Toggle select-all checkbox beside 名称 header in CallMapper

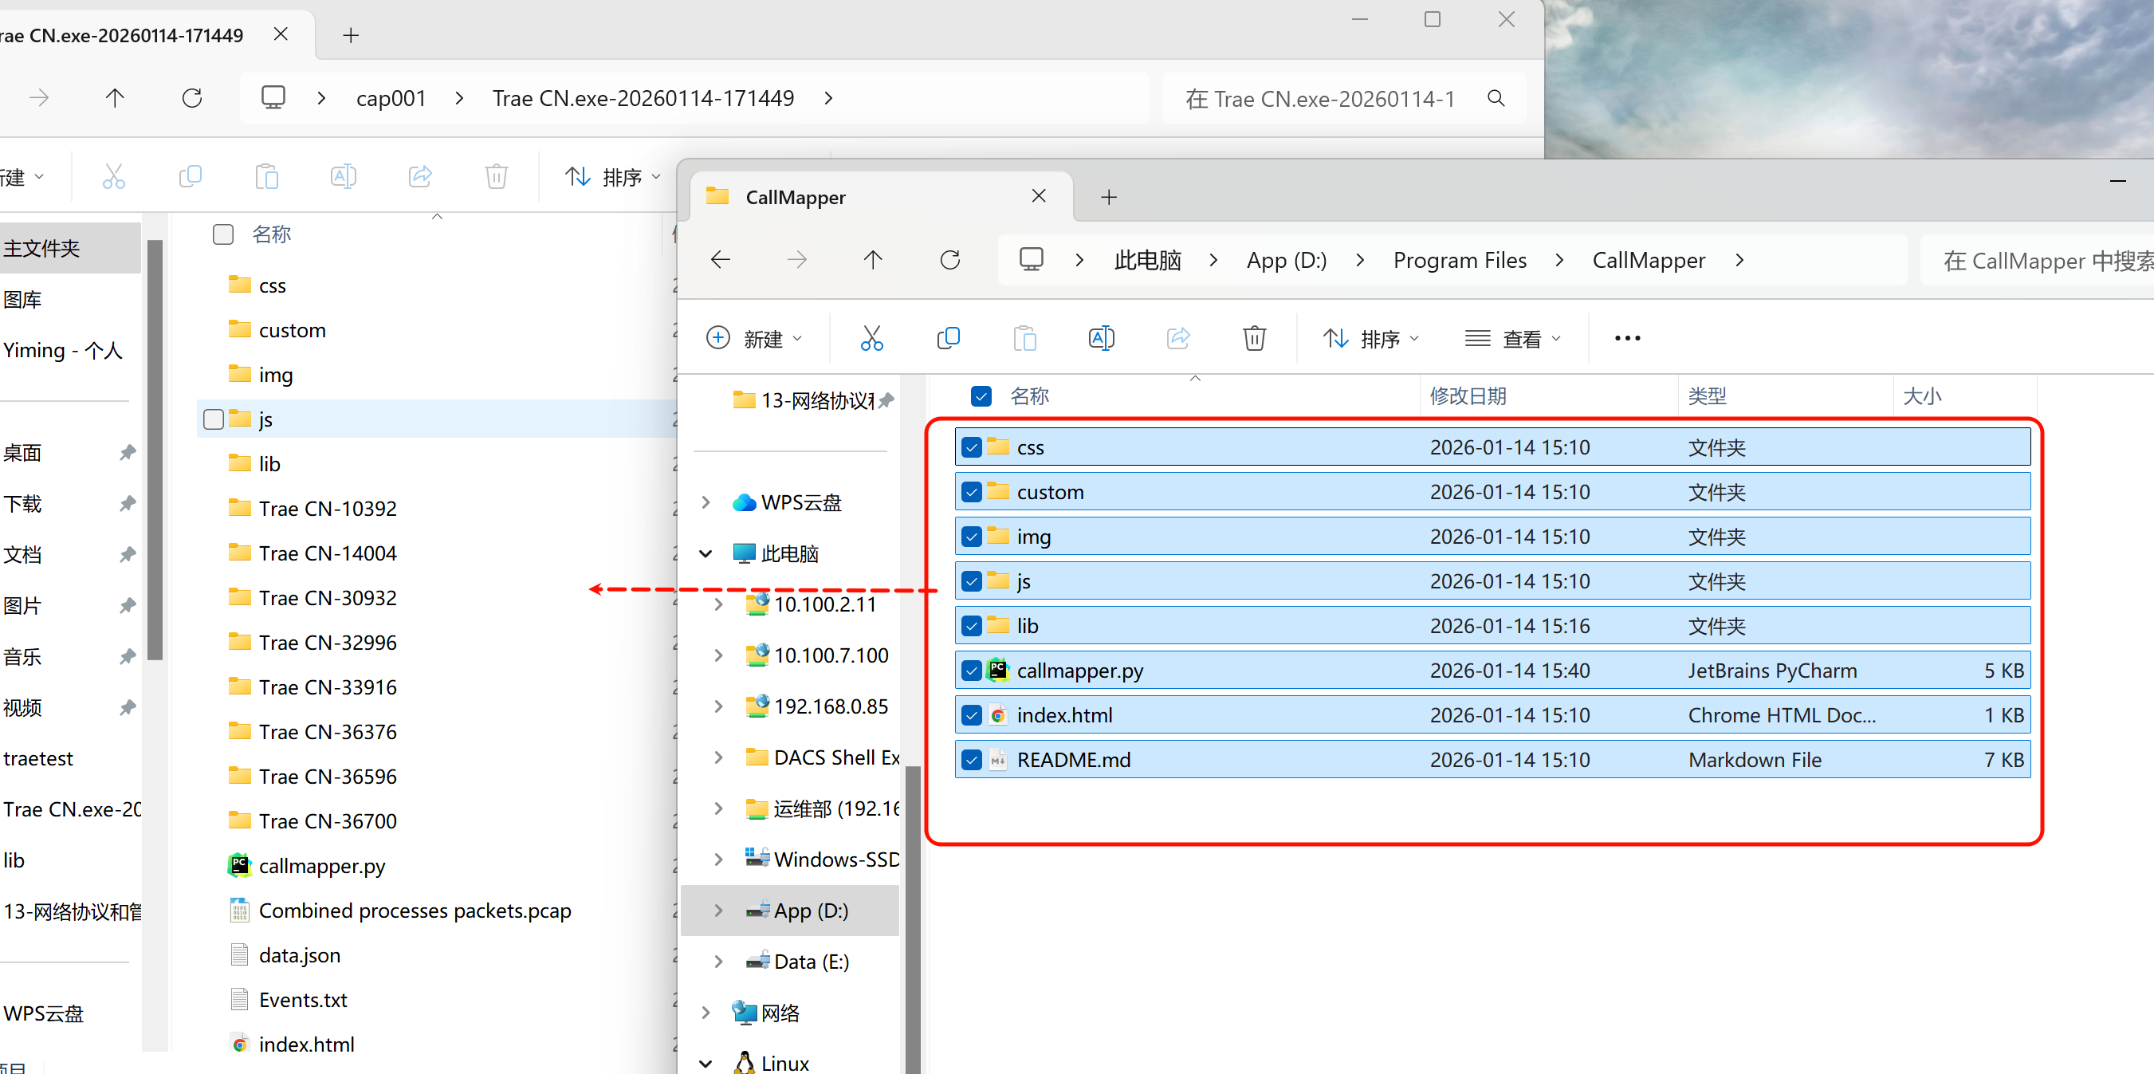tap(981, 396)
